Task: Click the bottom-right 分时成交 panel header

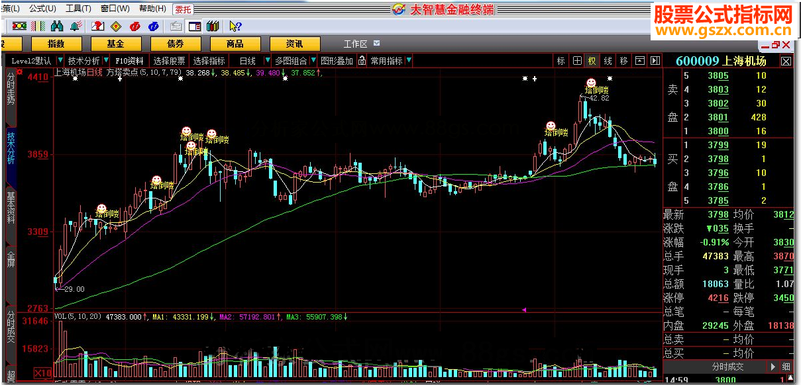Action: (727, 366)
